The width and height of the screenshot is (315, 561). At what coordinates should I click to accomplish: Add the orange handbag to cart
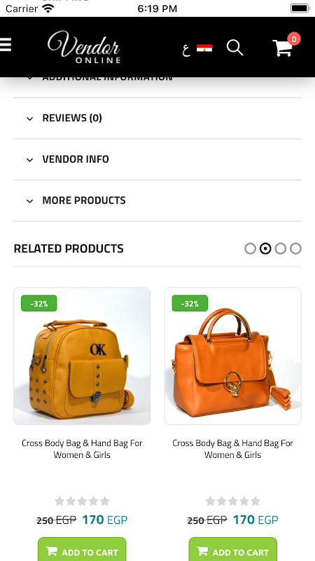[233, 549]
